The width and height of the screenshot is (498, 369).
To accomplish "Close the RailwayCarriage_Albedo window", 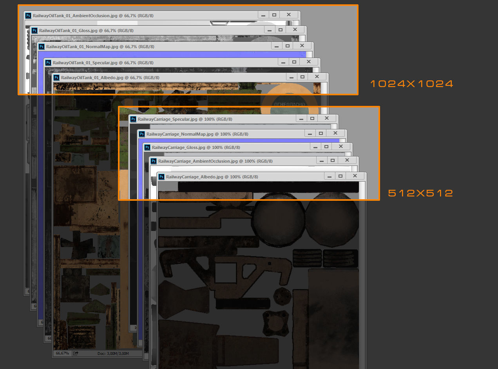I will (355, 176).
